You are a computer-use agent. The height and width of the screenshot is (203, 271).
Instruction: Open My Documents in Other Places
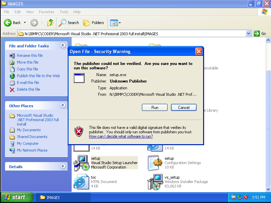coord(29,130)
